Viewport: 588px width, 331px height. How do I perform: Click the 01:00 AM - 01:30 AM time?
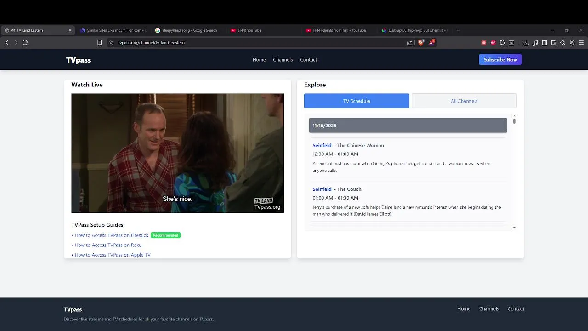[335, 198]
